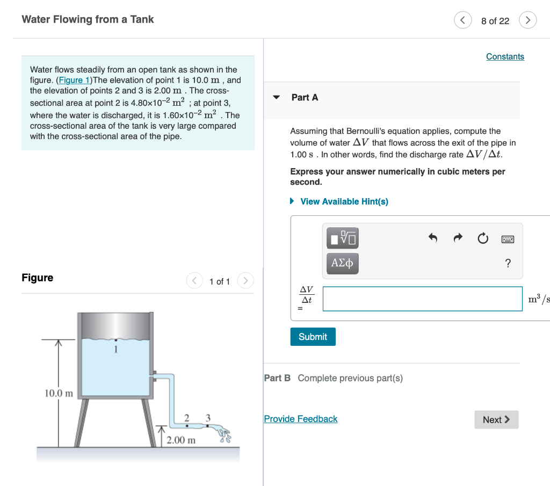Click inside the discharge rate answer box
Image resolution: width=550 pixels, height=486 pixels.
pyautogui.click(x=422, y=299)
